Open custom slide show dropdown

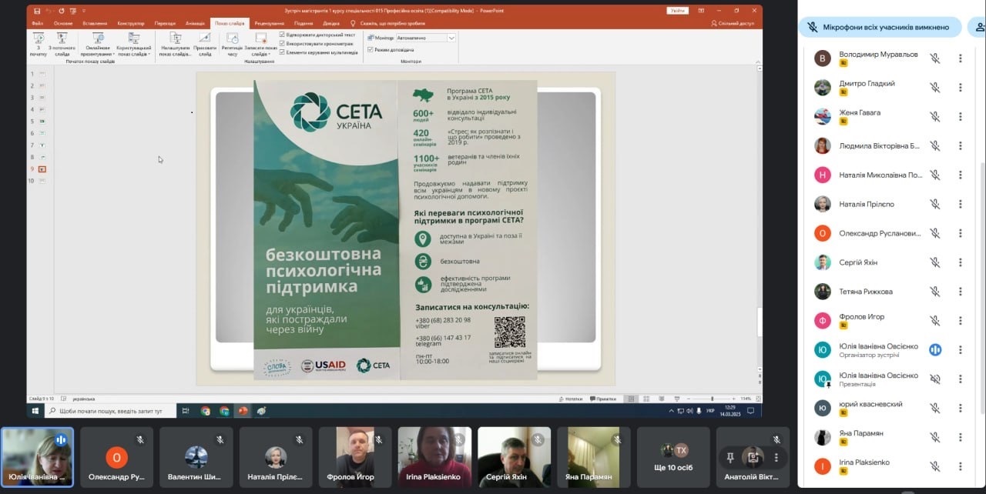tap(133, 43)
